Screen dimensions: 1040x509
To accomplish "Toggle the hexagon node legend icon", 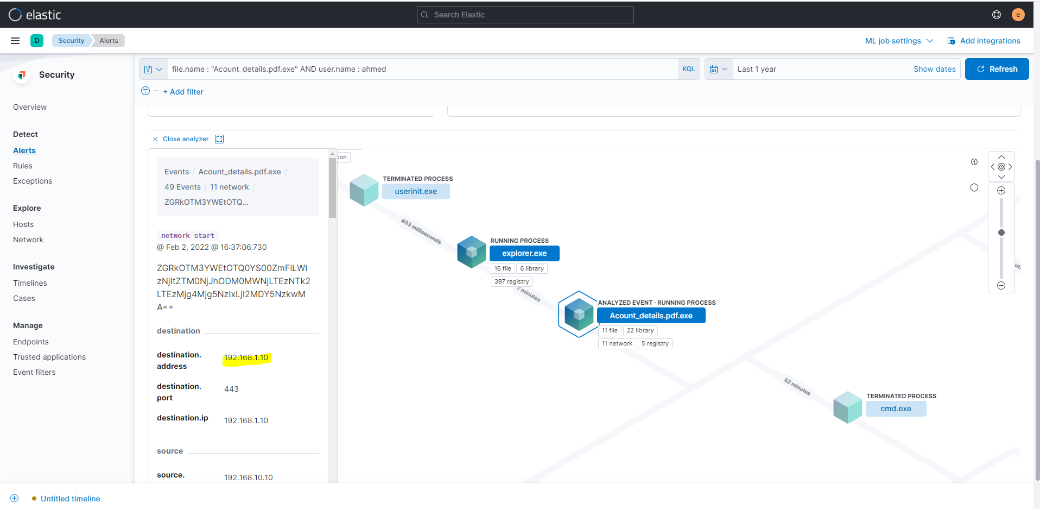I will tap(974, 187).
